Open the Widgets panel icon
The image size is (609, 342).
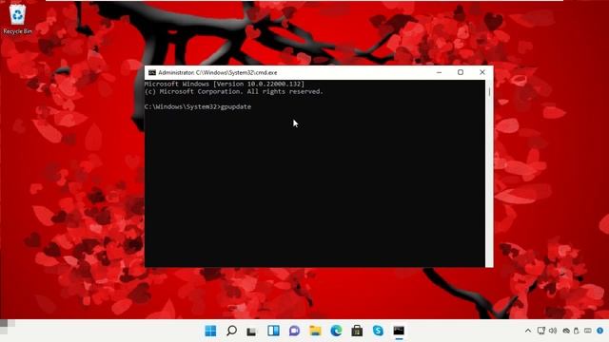coord(273,331)
